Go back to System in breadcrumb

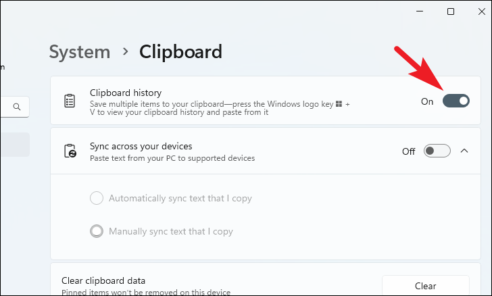[x=80, y=52]
